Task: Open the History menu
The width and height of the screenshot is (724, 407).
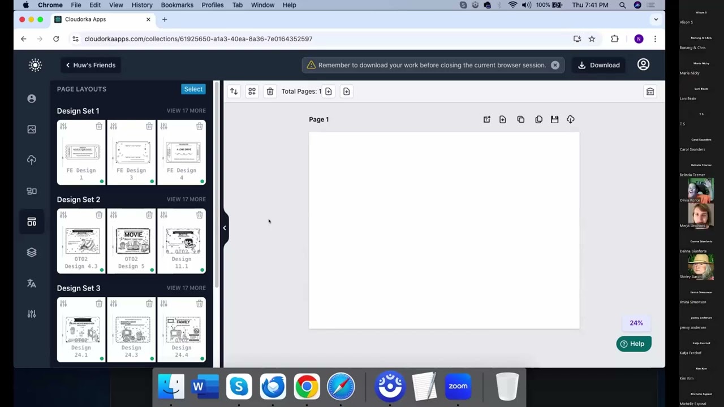Action: click(142, 5)
